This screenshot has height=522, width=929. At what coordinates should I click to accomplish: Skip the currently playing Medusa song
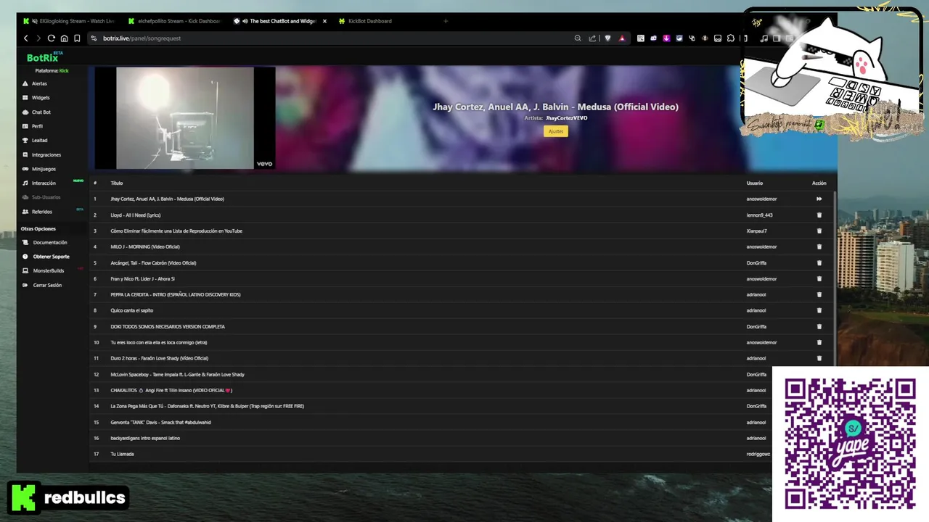(819, 199)
